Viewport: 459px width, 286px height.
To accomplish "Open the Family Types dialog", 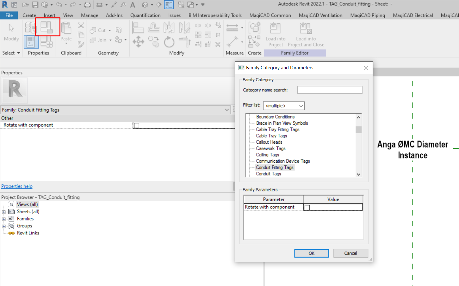I will click(x=47, y=28).
